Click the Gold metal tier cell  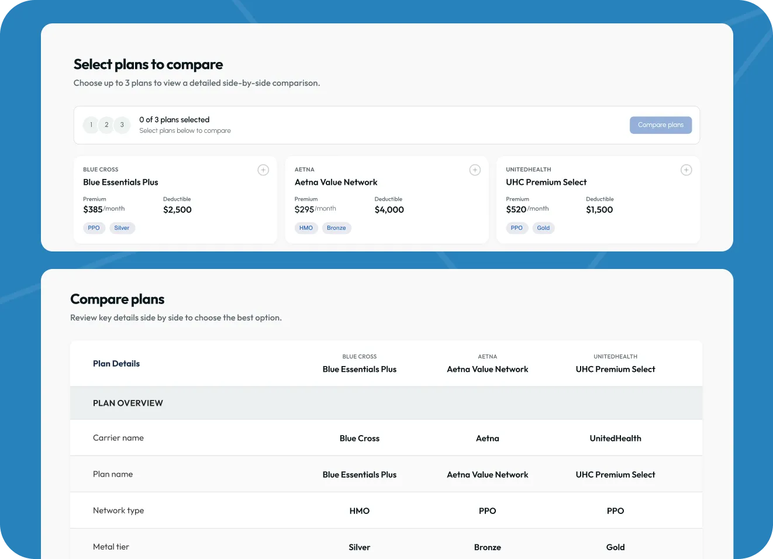point(616,547)
